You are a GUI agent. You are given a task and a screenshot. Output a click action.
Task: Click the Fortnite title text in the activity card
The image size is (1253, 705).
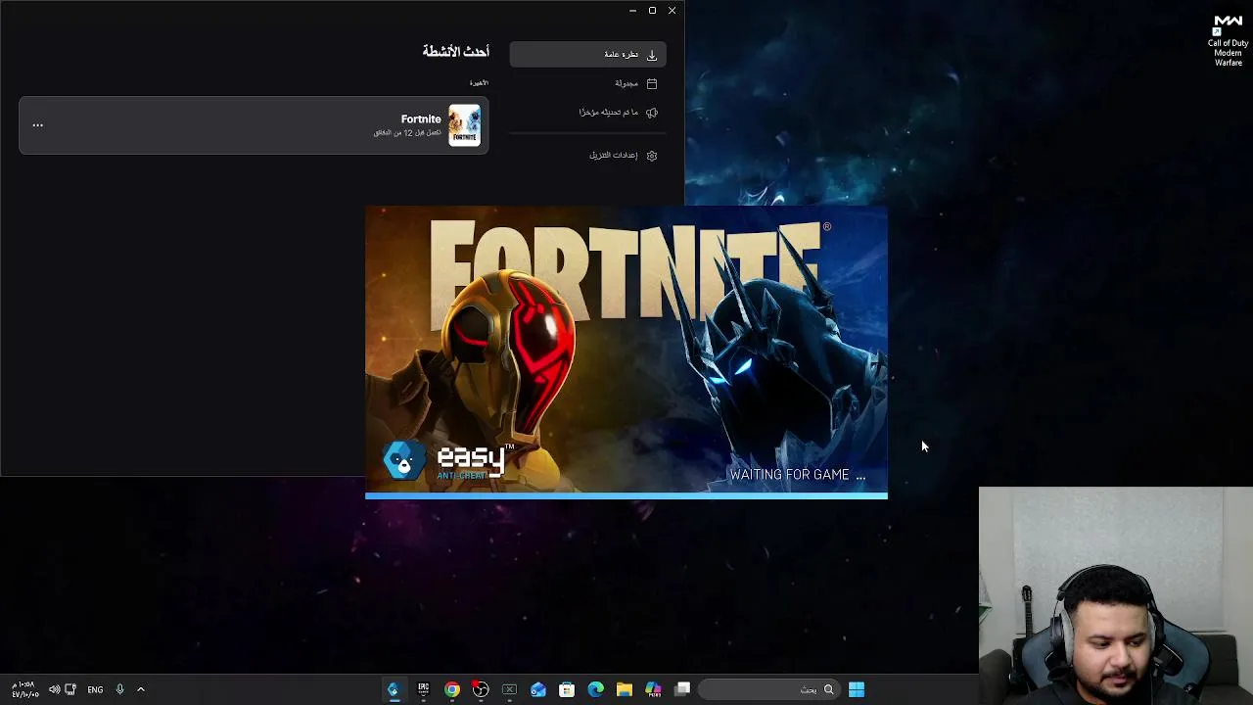[421, 119]
